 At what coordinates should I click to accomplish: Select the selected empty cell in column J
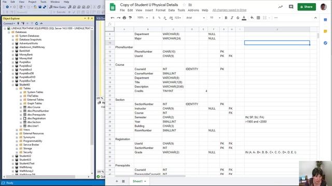[277, 43]
